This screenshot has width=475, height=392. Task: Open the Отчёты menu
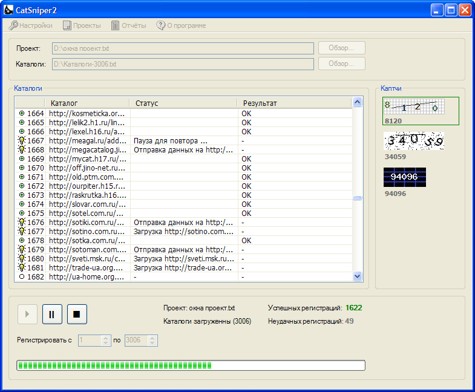tap(128, 25)
